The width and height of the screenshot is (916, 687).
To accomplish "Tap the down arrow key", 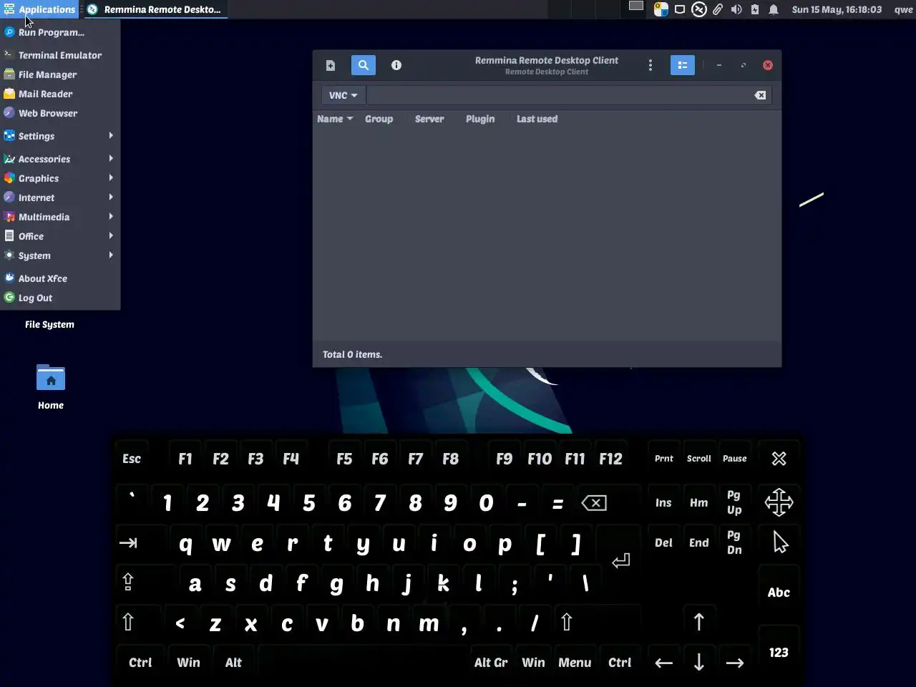I will pos(699,663).
